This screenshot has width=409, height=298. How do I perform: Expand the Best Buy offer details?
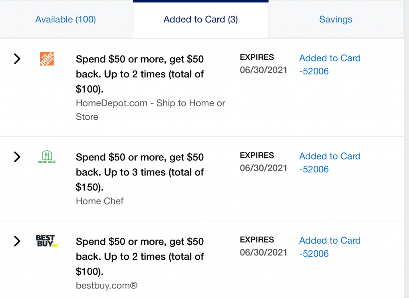[x=17, y=241]
